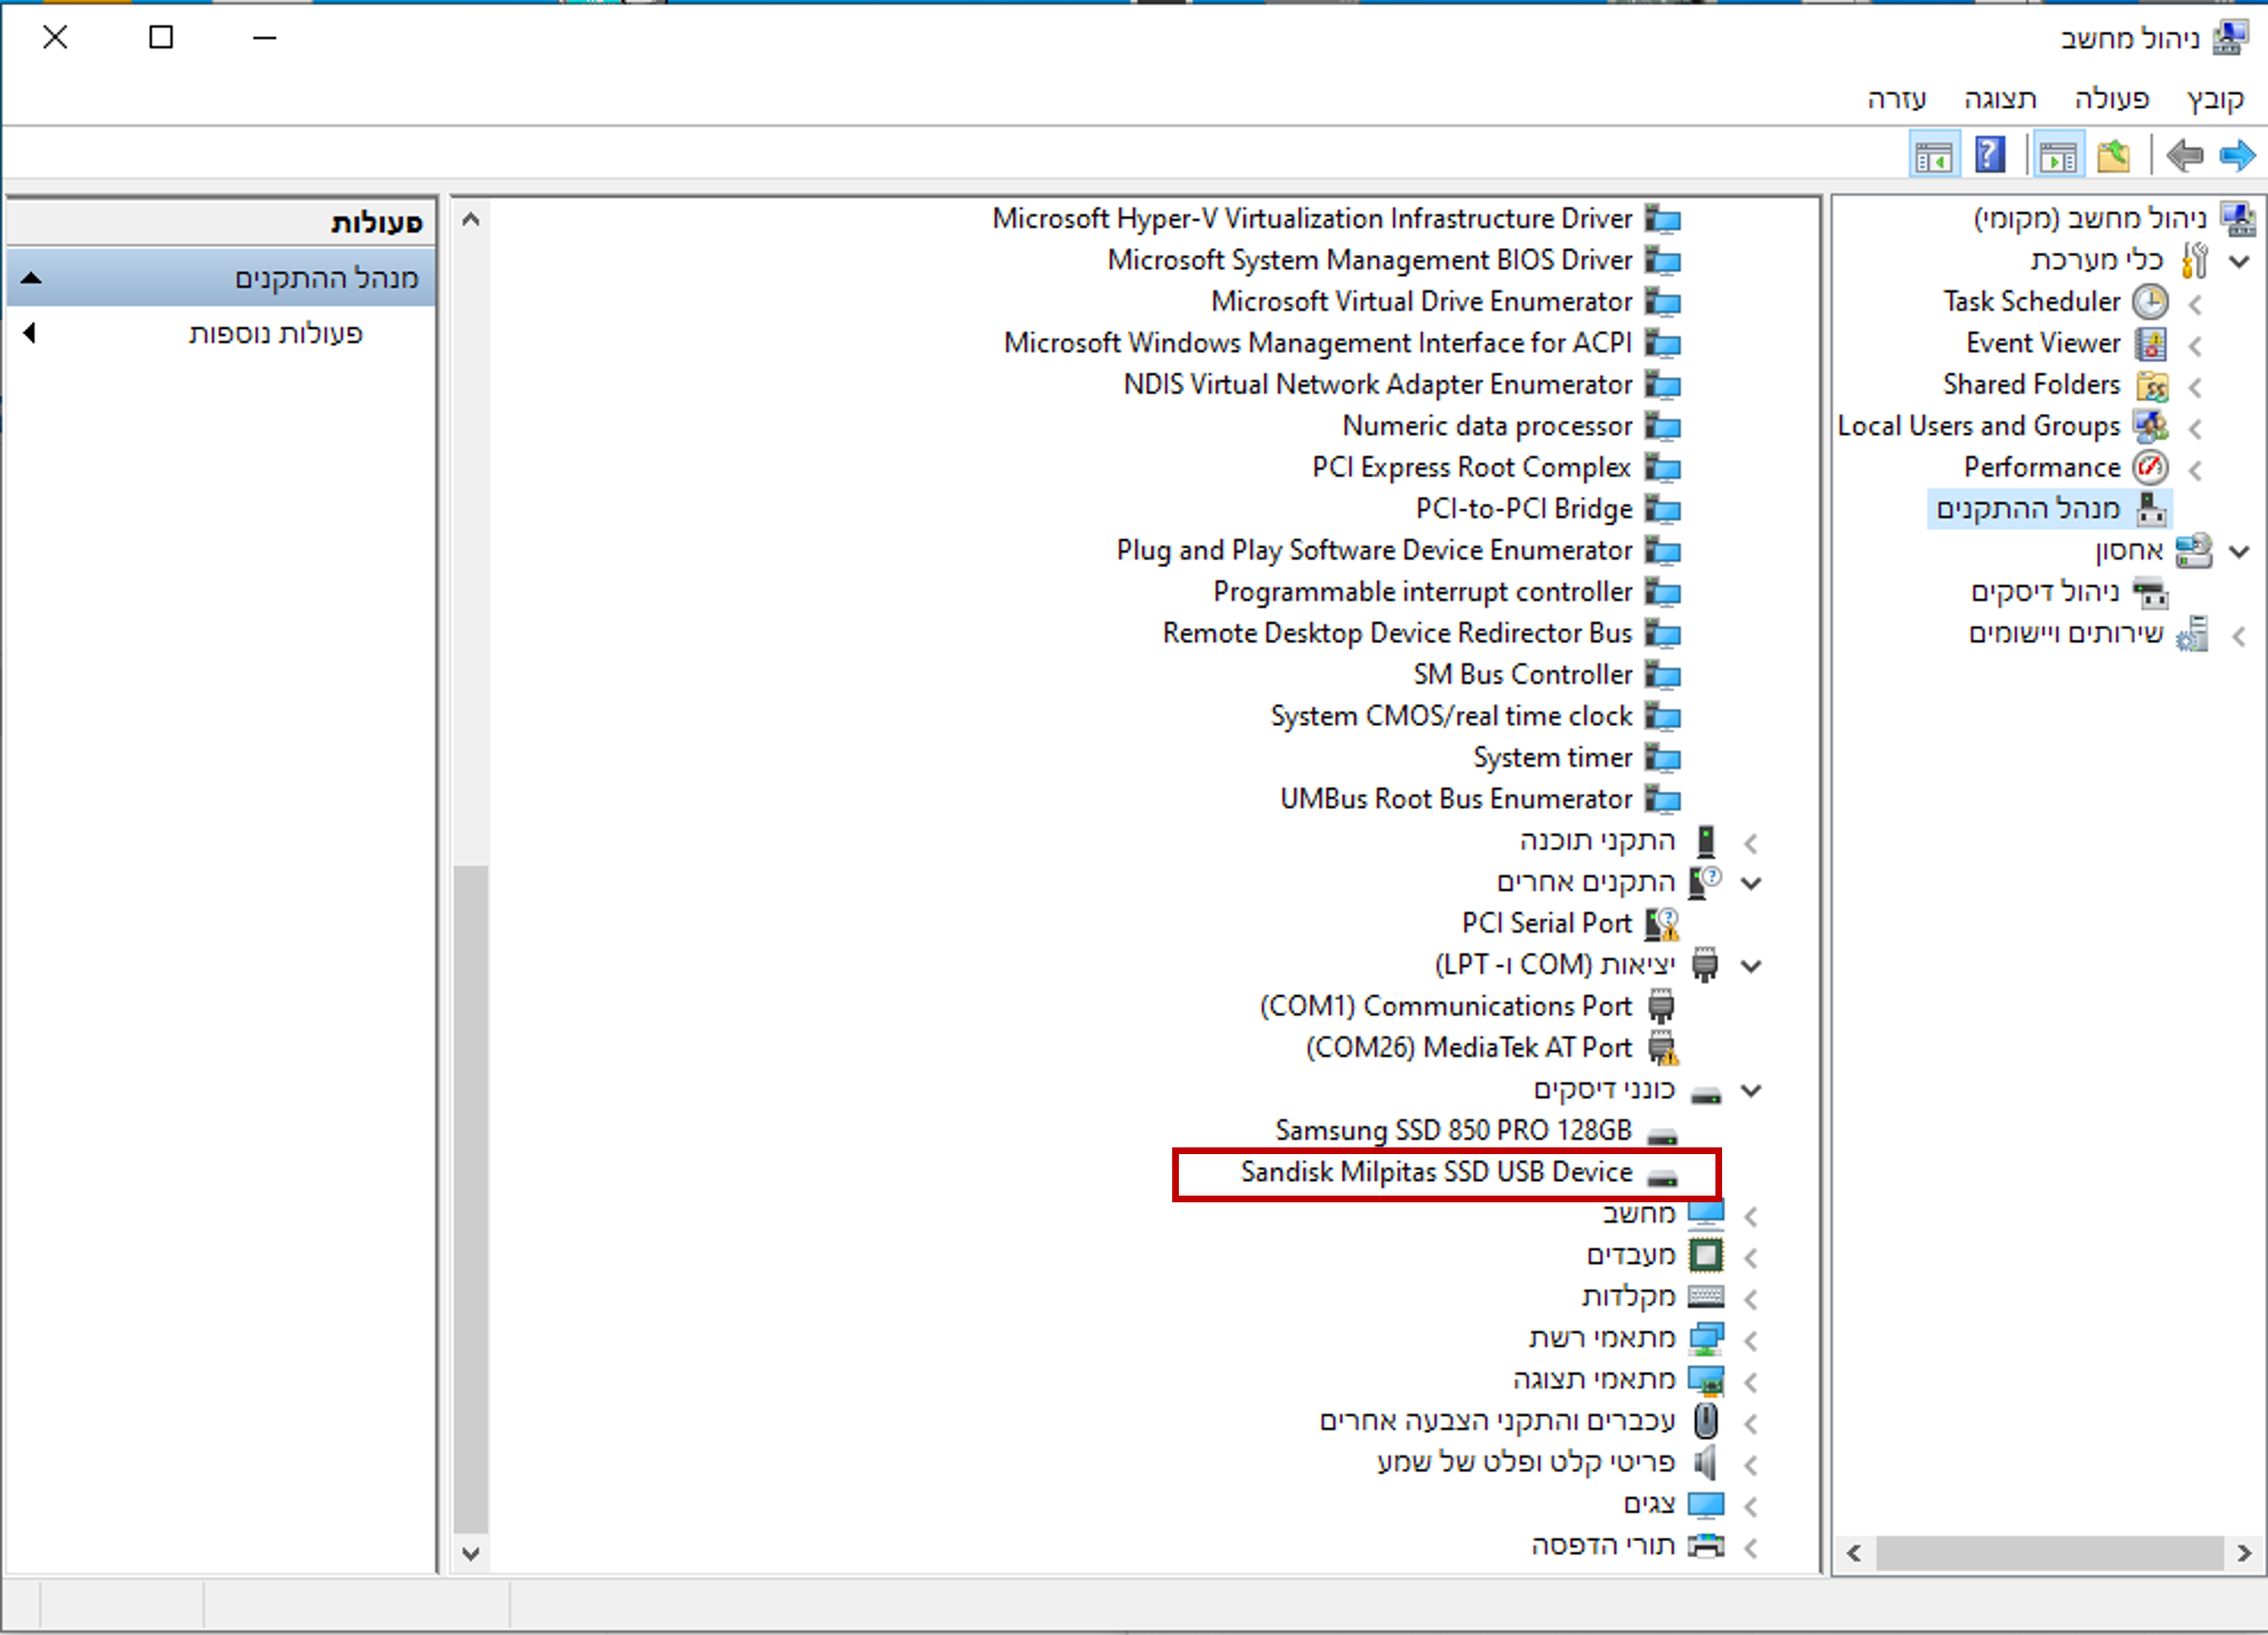Click the console tree scroll left arrow
This screenshot has height=1635, width=2268.
click(x=1853, y=1553)
